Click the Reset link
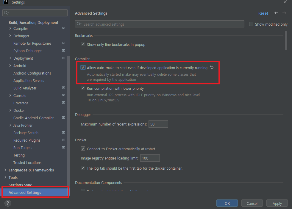The image size is (292, 209). point(263,13)
